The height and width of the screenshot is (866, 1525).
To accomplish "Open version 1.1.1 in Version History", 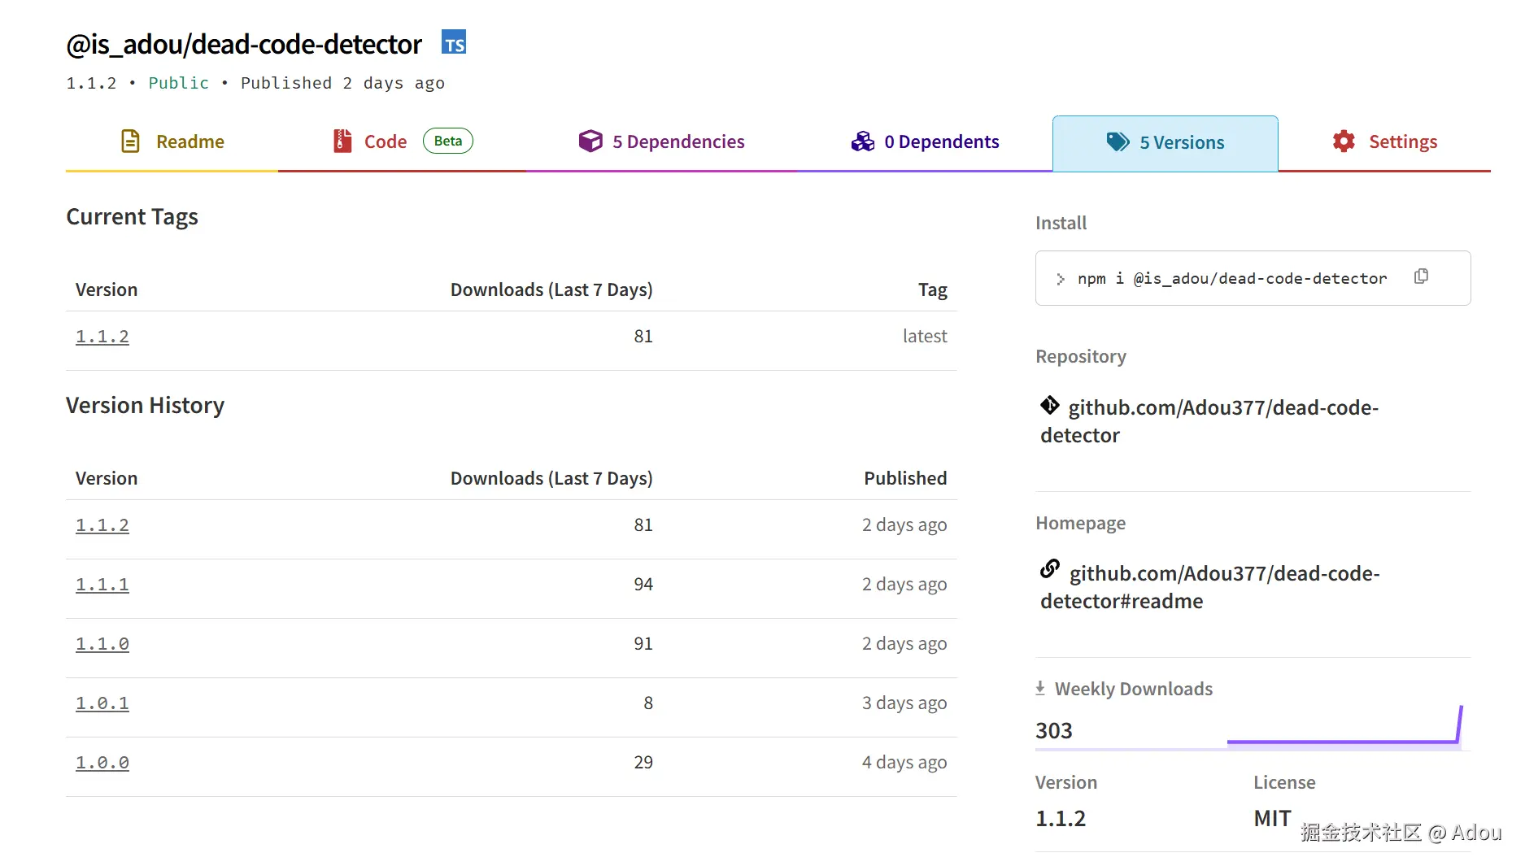I will point(102,585).
